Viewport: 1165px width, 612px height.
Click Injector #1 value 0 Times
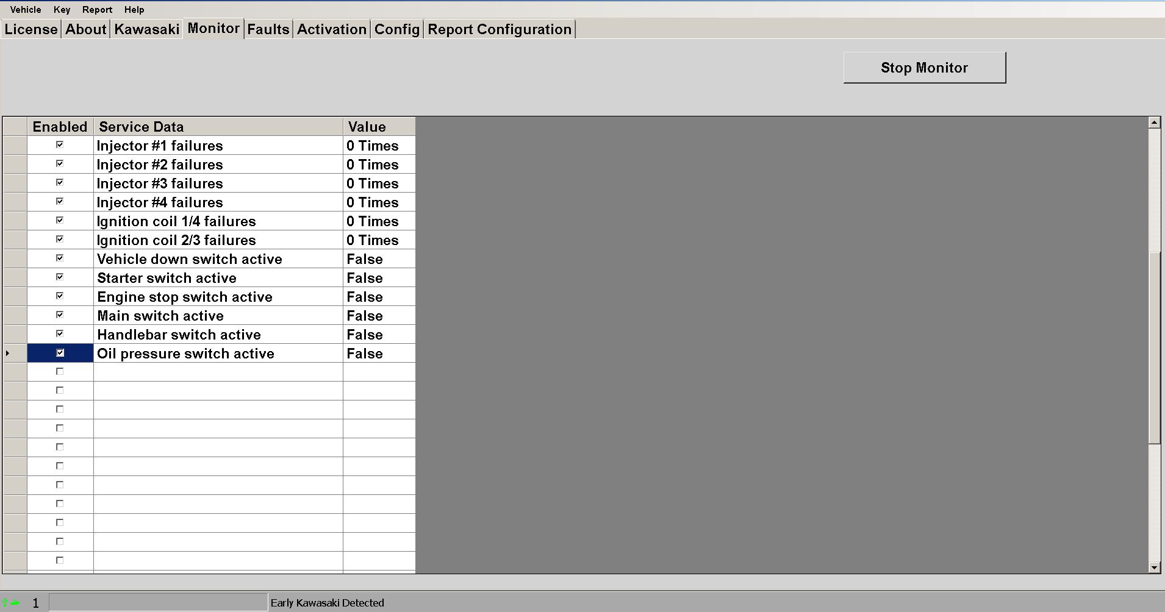tap(379, 145)
